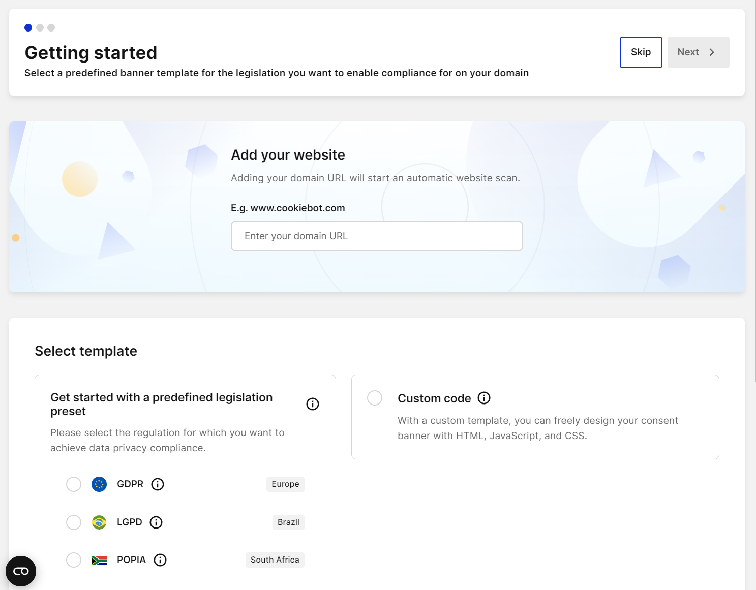Click the LGPD info icon
756x590 pixels.
156,522
